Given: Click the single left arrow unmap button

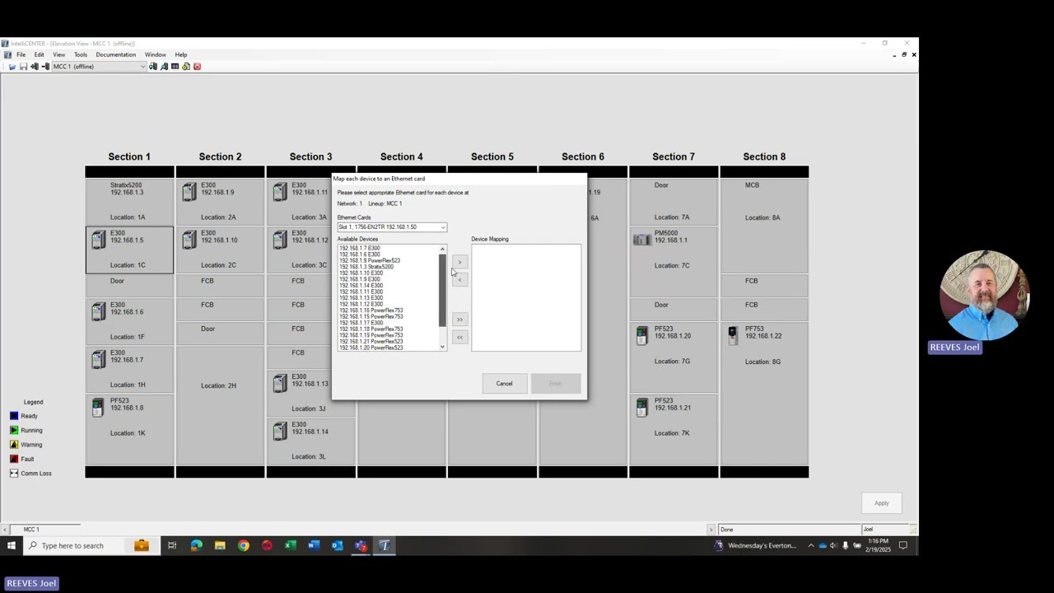Looking at the screenshot, I should click(459, 280).
